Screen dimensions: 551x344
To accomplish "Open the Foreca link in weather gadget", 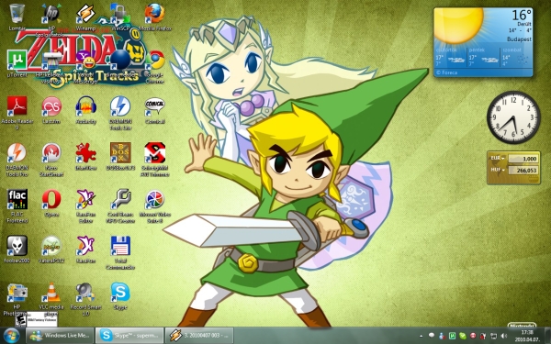I will (446, 72).
